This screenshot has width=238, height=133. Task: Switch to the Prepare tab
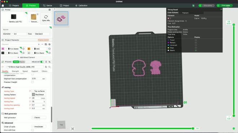pos(14,6)
